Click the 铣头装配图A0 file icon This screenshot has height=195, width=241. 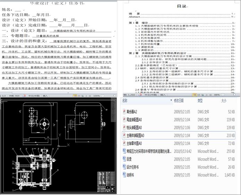pyautogui.click(x=124, y=127)
